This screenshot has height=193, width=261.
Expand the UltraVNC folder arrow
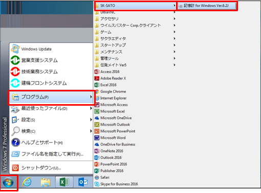[174, 12]
